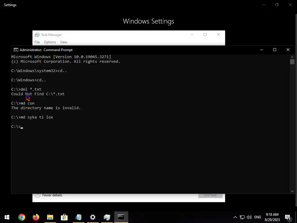Click the Windows Settings heading

[x=148, y=21]
